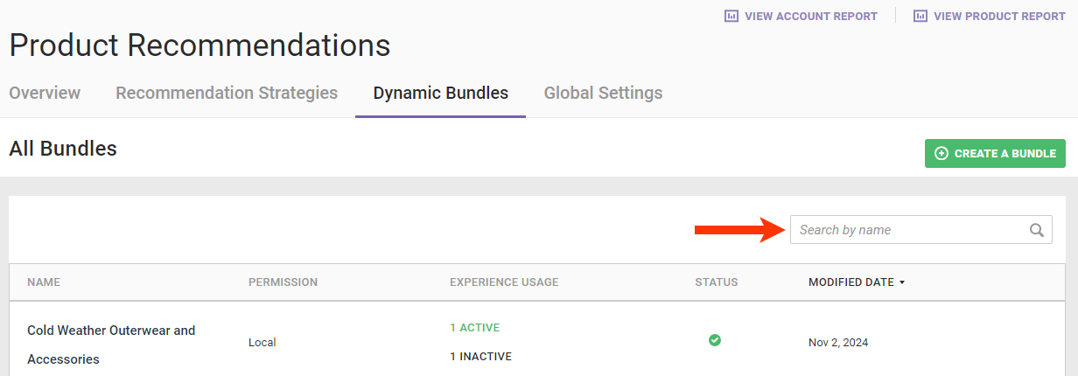Sort by the Name column header
The height and width of the screenshot is (376, 1078).
click(x=44, y=282)
